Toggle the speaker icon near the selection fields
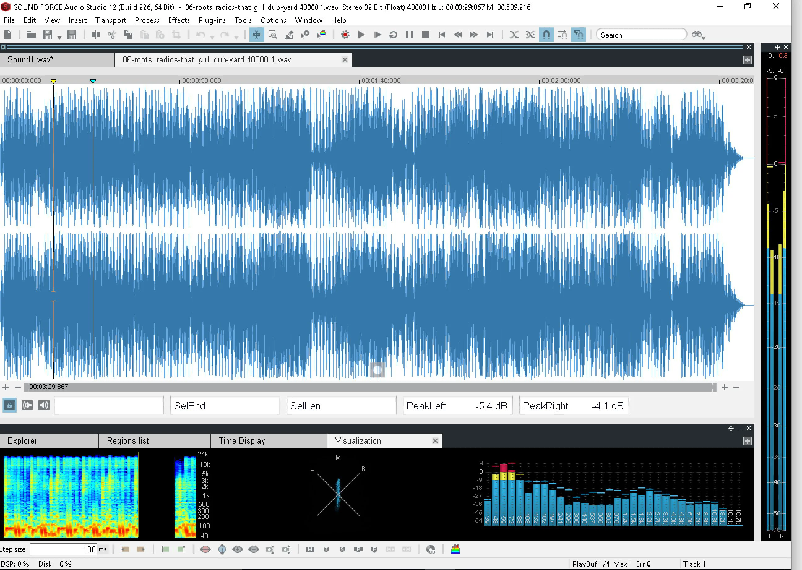 click(x=44, y=405)
